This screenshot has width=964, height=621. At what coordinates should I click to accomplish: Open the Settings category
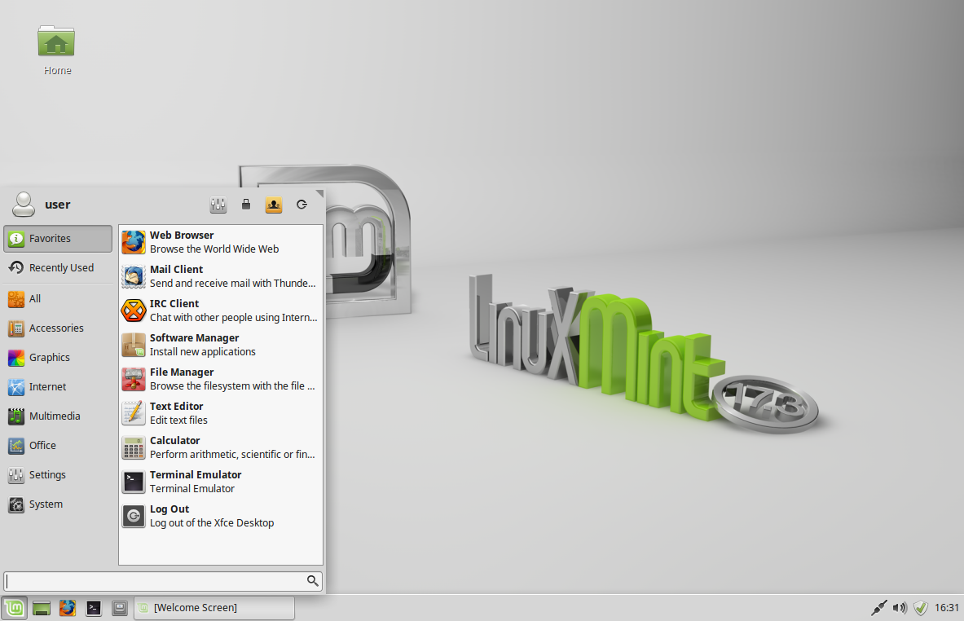pyautogui.click(x=58, y=474)
